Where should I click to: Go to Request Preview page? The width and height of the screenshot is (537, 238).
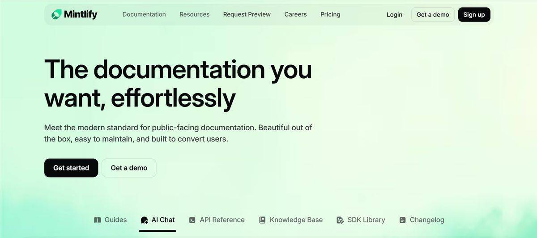tap(247, 14)
